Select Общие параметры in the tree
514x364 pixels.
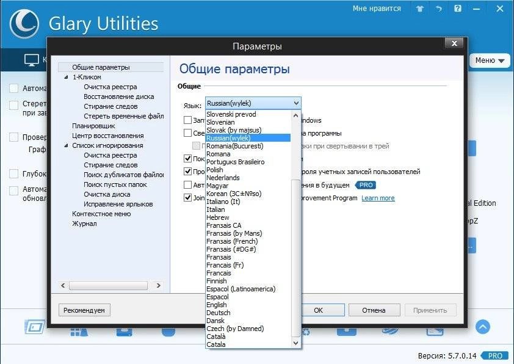pyautogui.click(x=101, y=67)
